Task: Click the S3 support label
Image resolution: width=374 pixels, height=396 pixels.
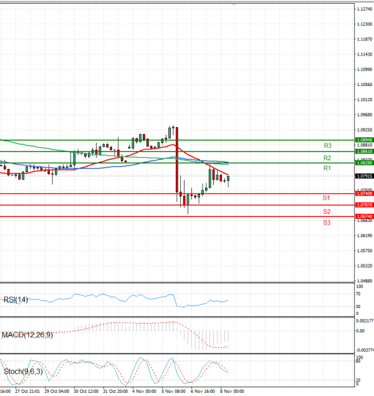Action: [x=327, y=223]
